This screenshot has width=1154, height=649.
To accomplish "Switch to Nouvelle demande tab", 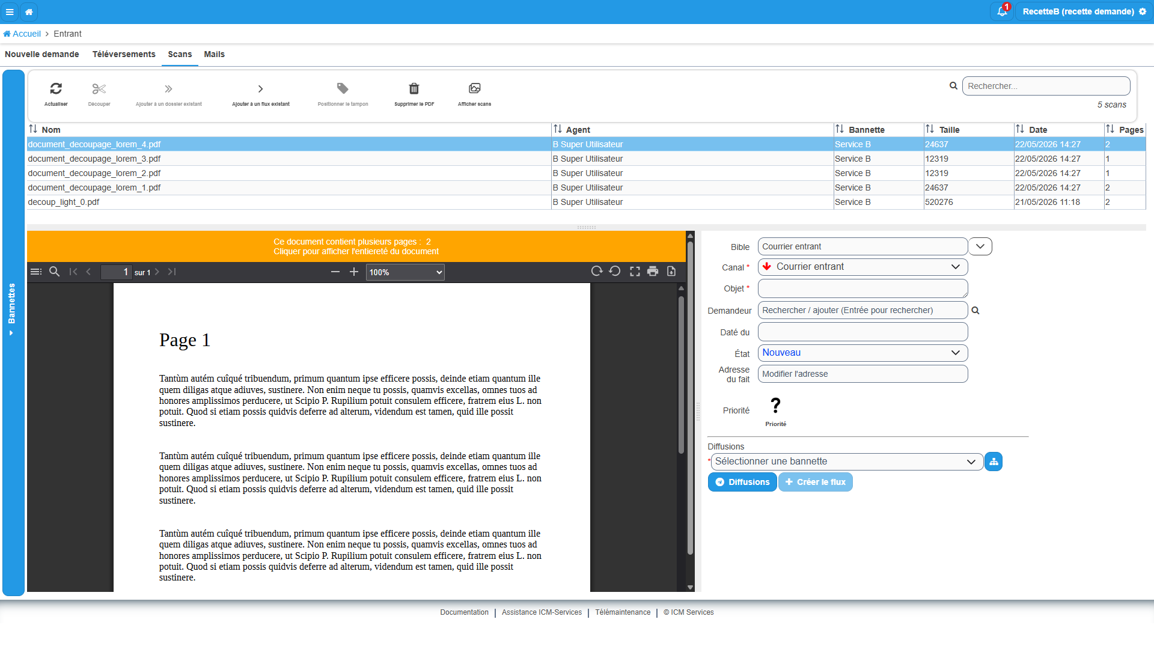I will point(42,54).
